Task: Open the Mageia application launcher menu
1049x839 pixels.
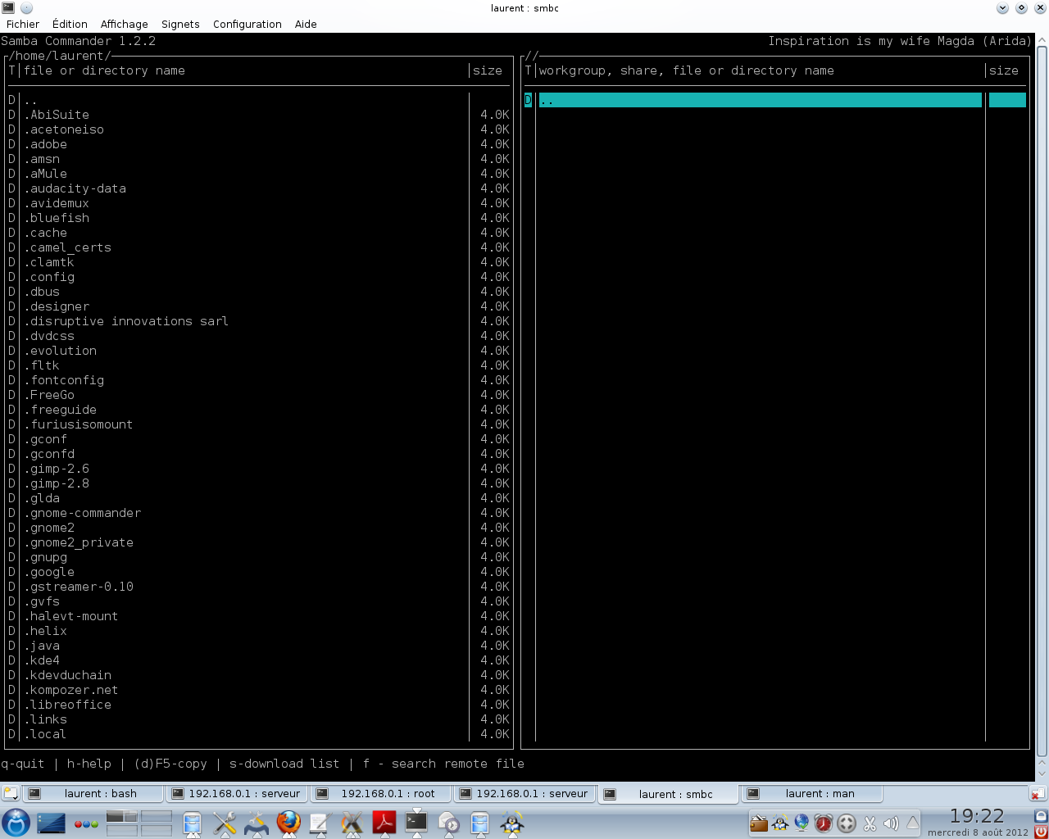Action: pyautogui.click(x=16, y=822)
